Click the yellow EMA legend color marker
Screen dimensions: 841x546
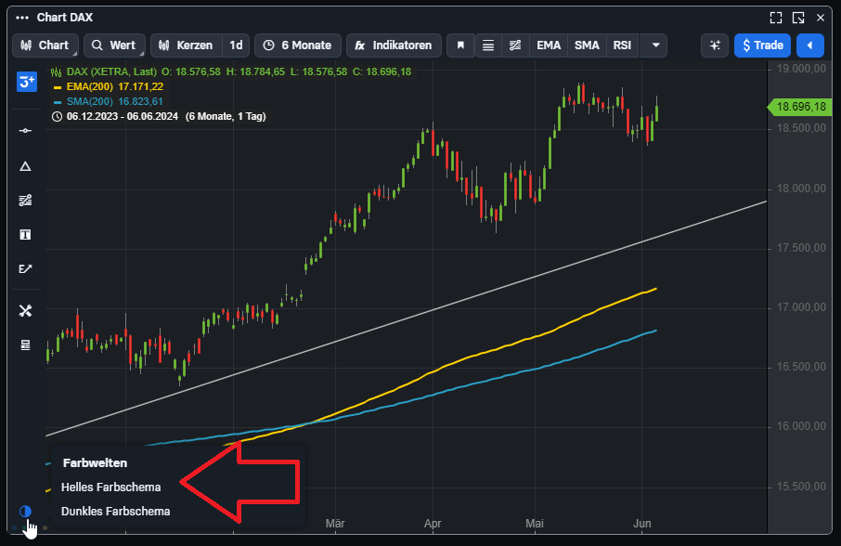(58, 87)
